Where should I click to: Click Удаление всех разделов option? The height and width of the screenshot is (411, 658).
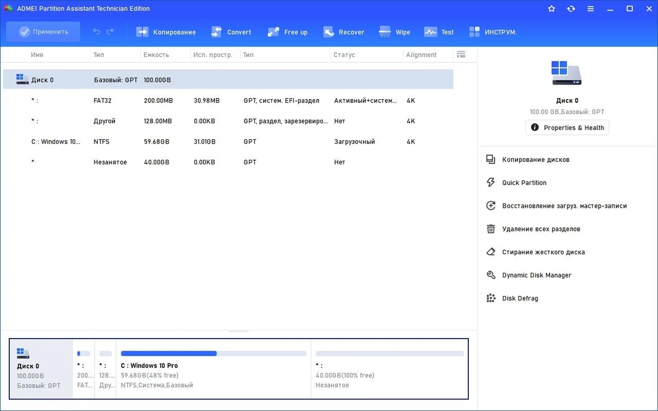pyautogui.click(x=541, y=229)
